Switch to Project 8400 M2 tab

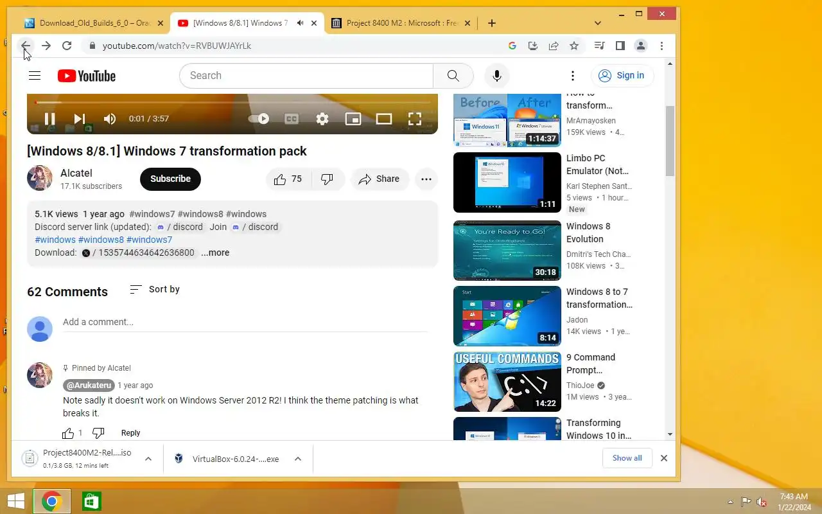coord(401,23)
